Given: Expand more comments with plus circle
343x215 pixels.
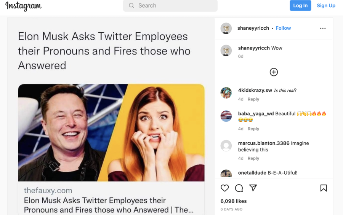Looking at the screenshot, I should [x=274, y=72].
